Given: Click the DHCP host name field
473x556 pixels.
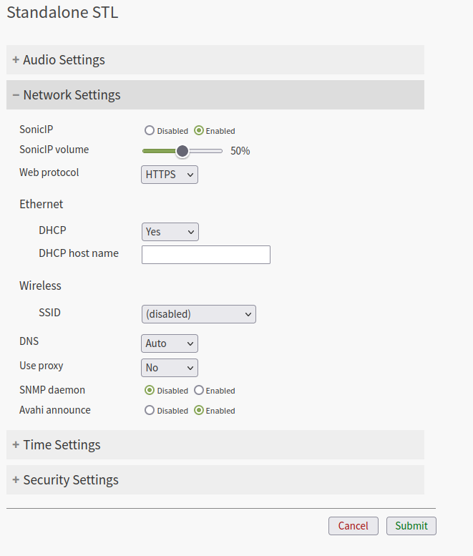Looking at the screenshot, I should pos(206,255).
